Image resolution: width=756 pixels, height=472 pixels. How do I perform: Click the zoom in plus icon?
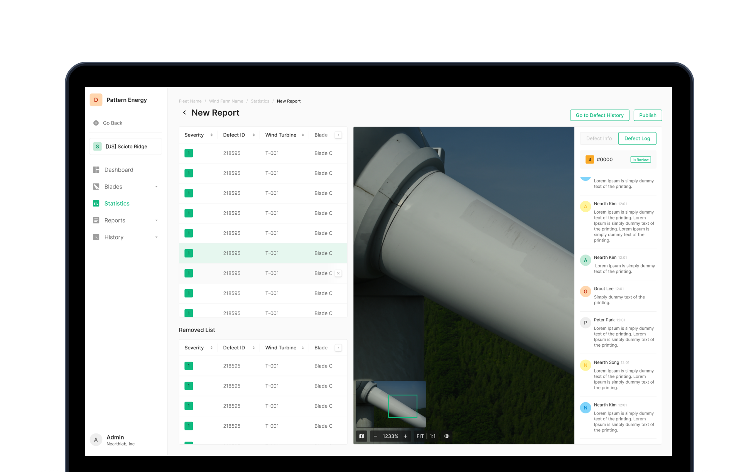[405, 436]
